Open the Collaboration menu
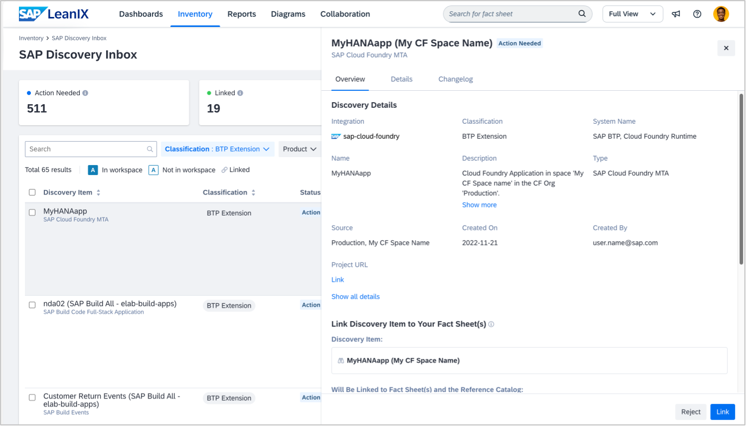The height and width of the screenshot is (426, 746). 345,14
